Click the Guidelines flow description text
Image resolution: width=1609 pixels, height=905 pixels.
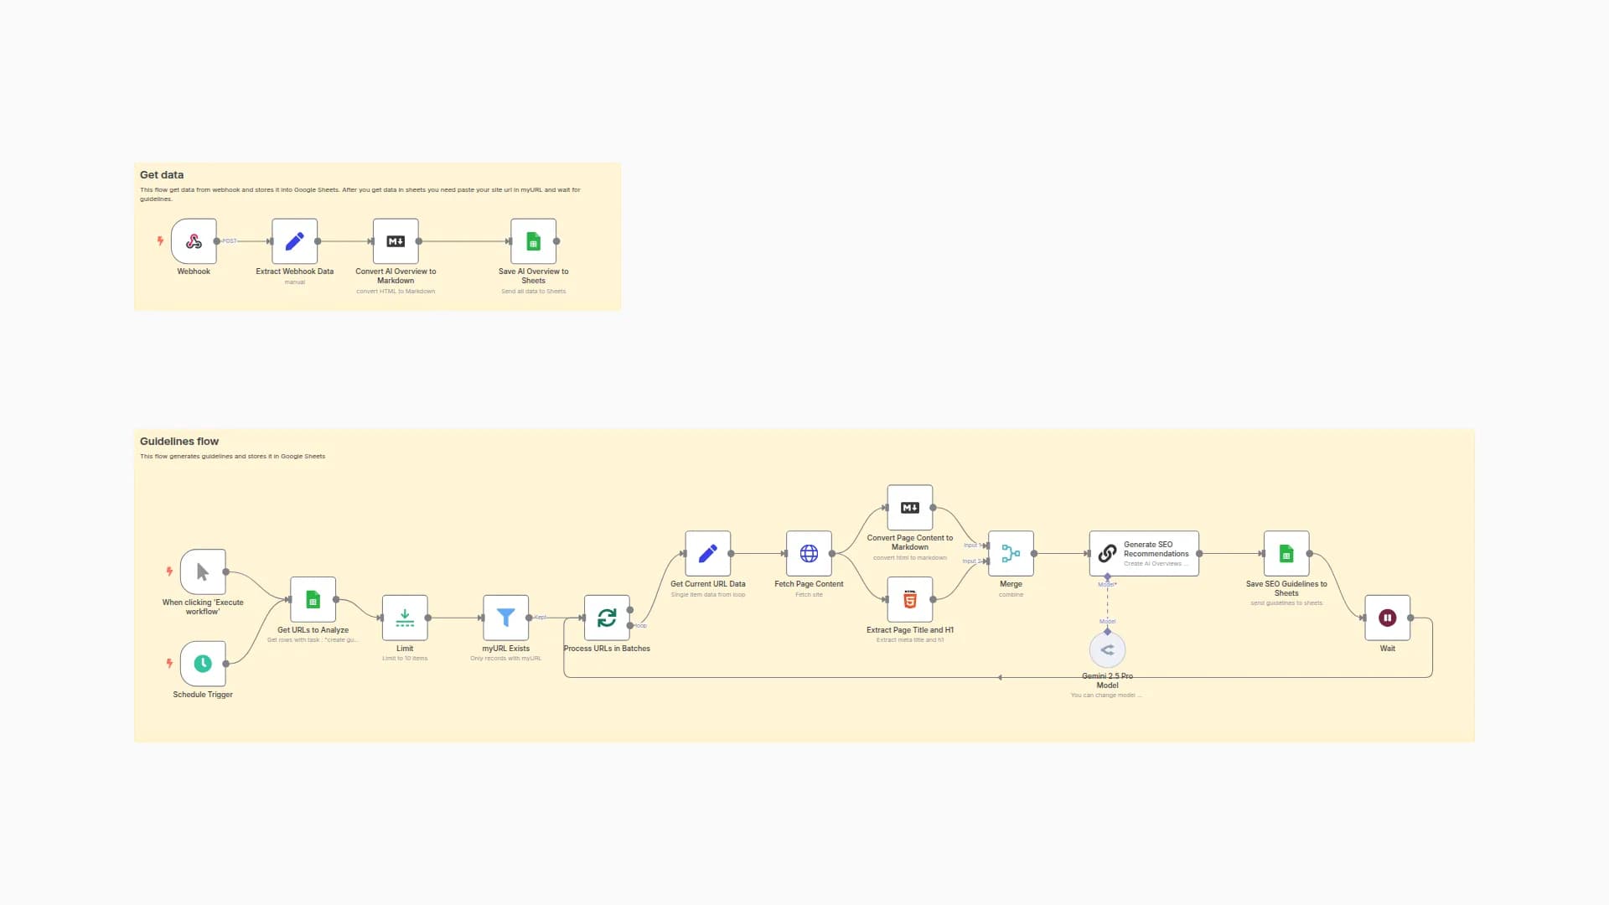(x=232, y=457)
